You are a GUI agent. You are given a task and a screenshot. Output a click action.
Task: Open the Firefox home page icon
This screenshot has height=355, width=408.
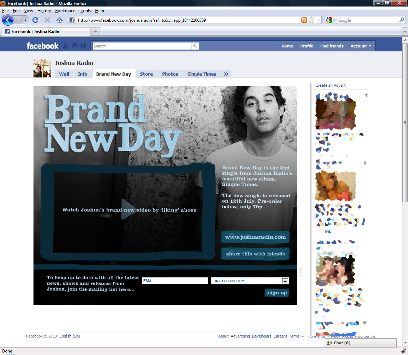point(59,20)
